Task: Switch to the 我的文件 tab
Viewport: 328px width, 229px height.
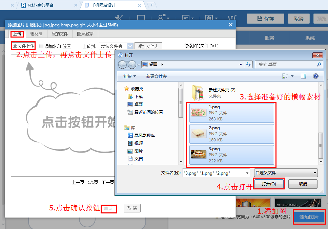Action: click(x=60, y=34)
